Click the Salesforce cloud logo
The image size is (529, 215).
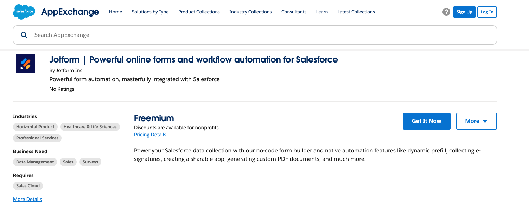24,12
